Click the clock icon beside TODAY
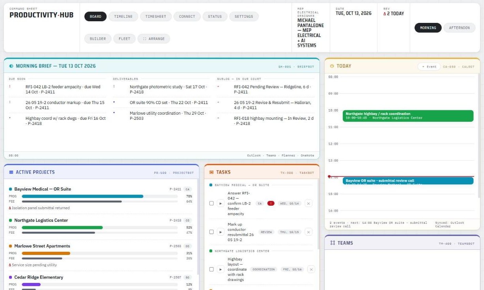 (x=332, y=66)
